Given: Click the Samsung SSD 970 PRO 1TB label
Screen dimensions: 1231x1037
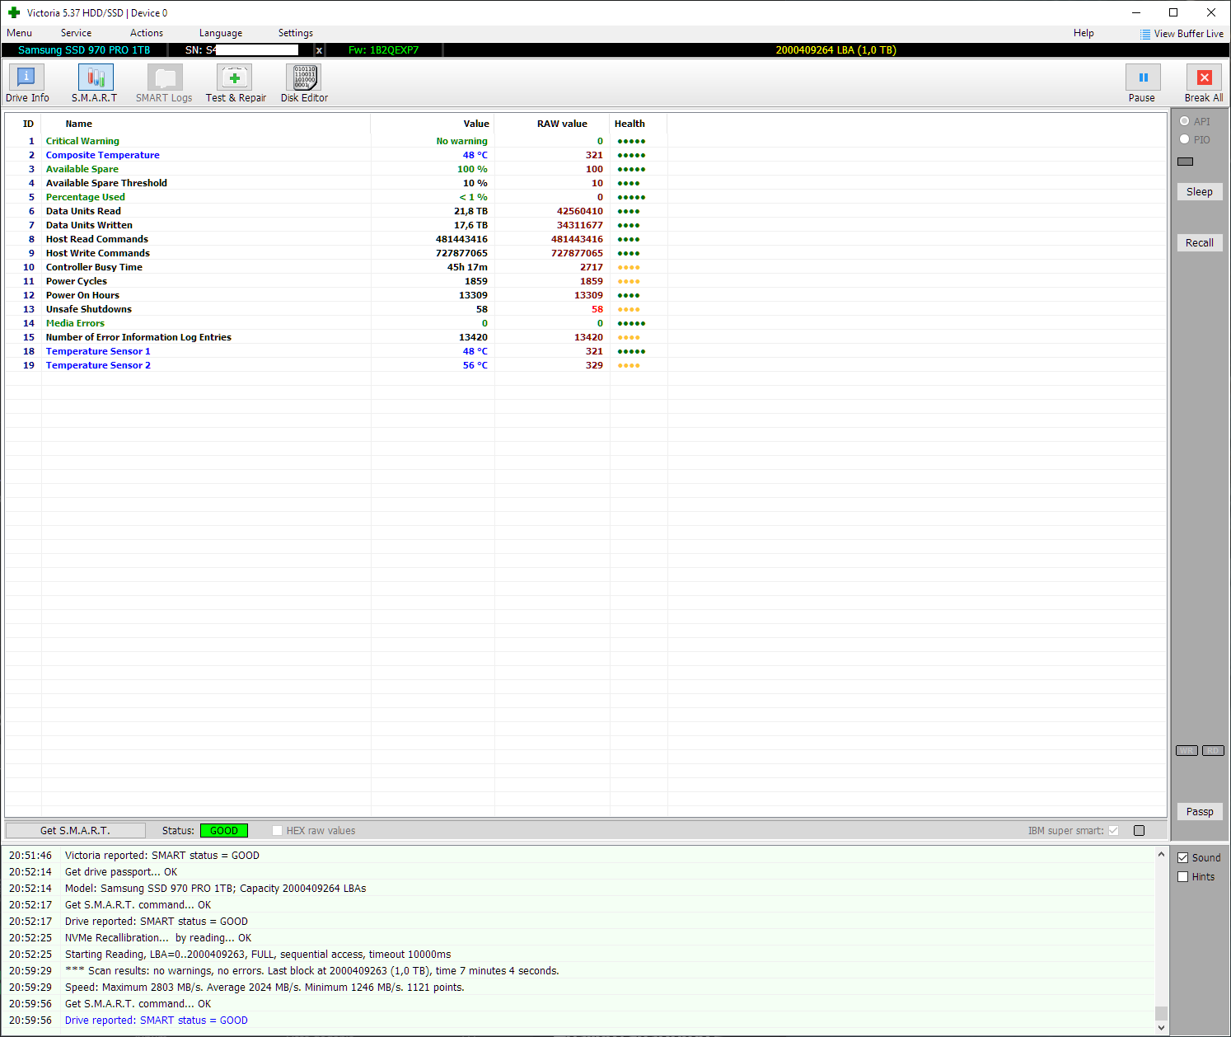Looking at the screenshot, I should click(84, 50).
